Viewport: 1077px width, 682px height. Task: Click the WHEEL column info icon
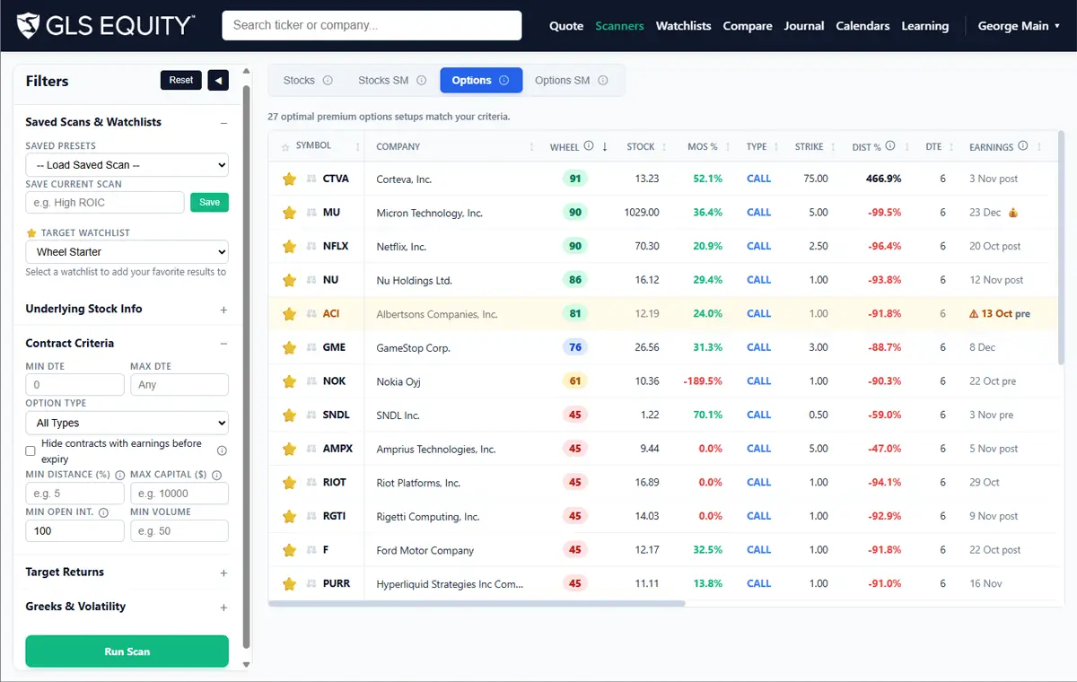coord(589,146)
